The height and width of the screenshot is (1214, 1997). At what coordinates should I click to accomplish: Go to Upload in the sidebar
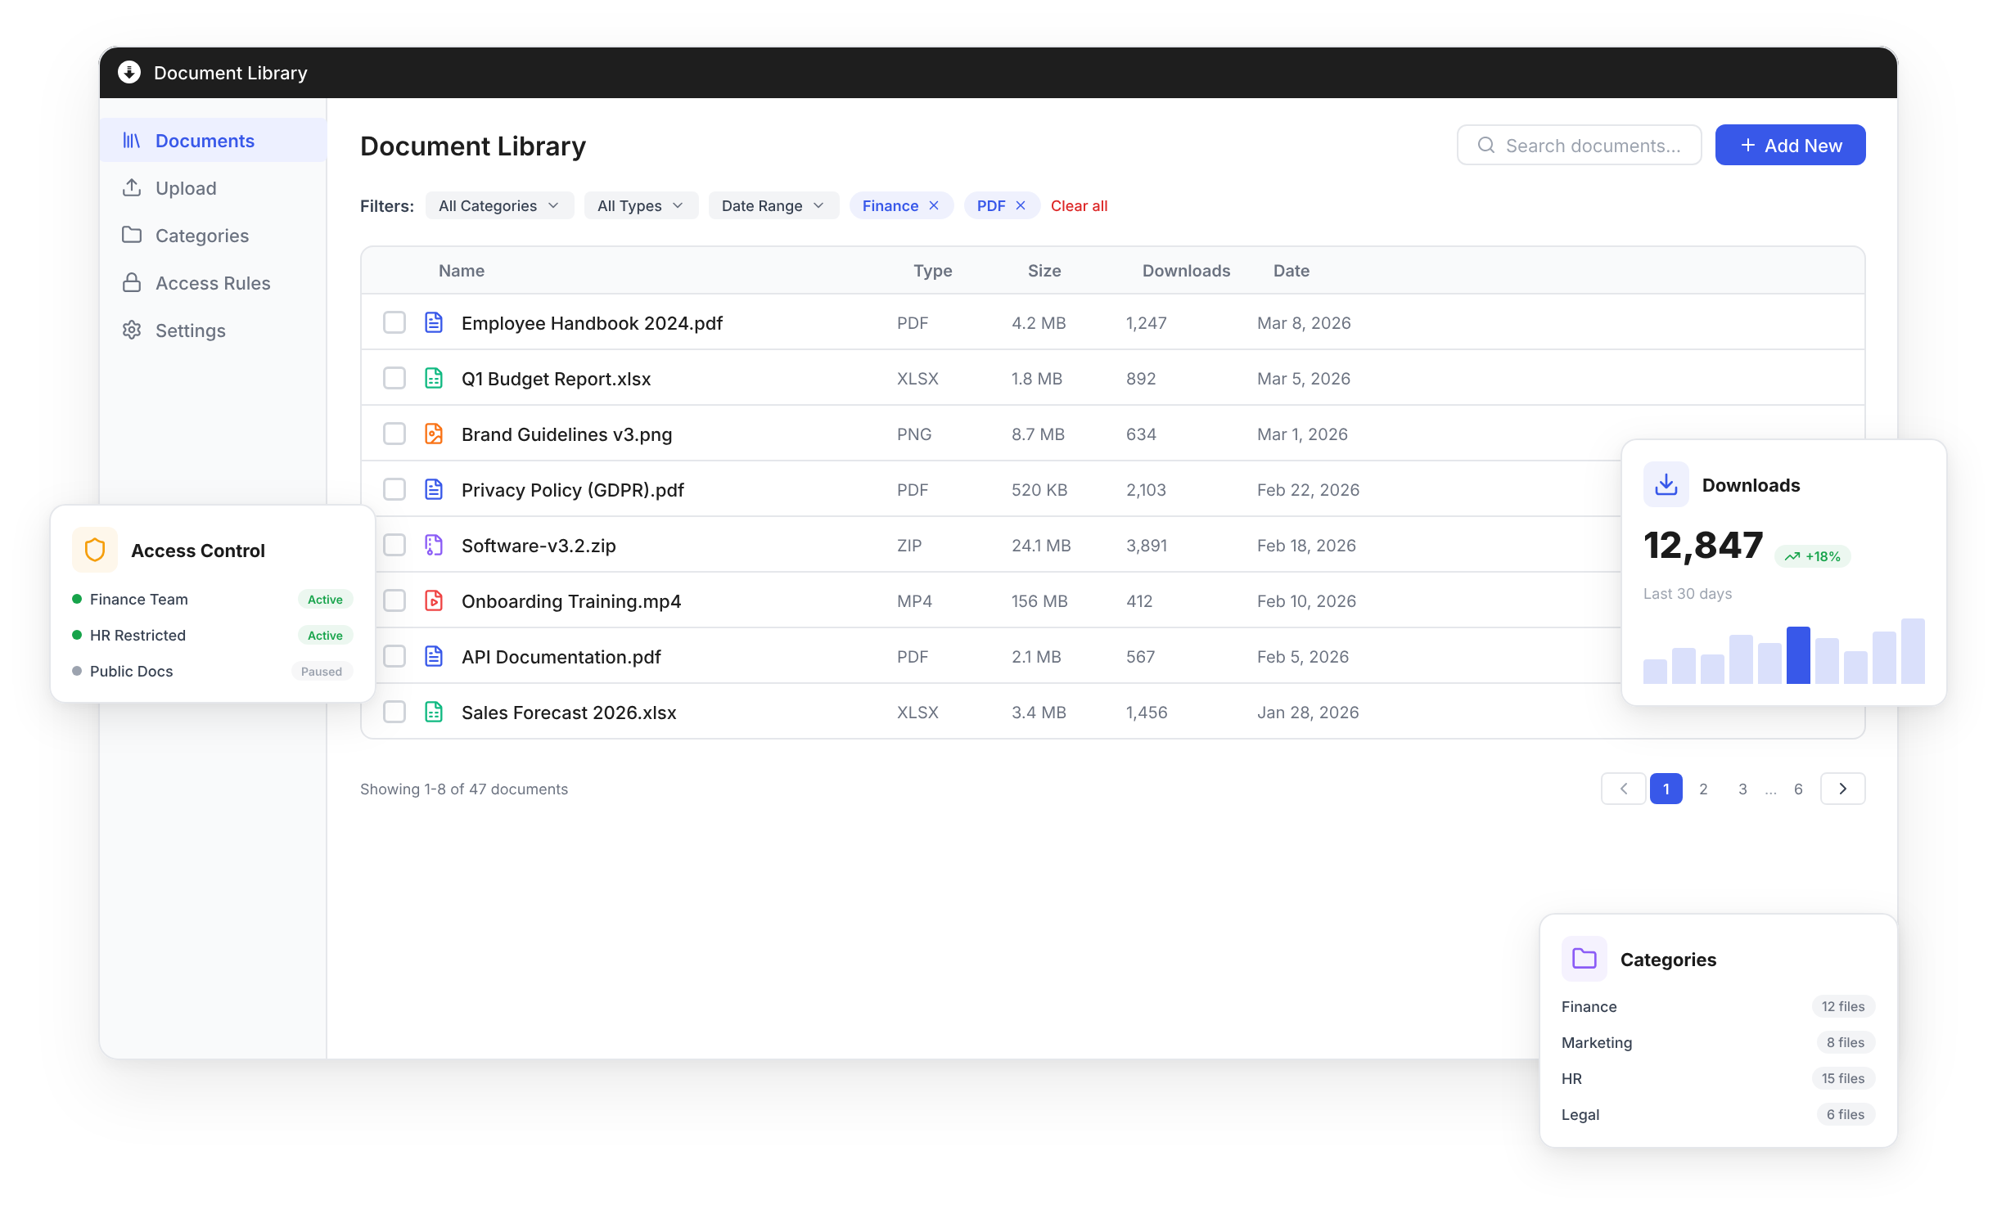[x=186, y=188]
